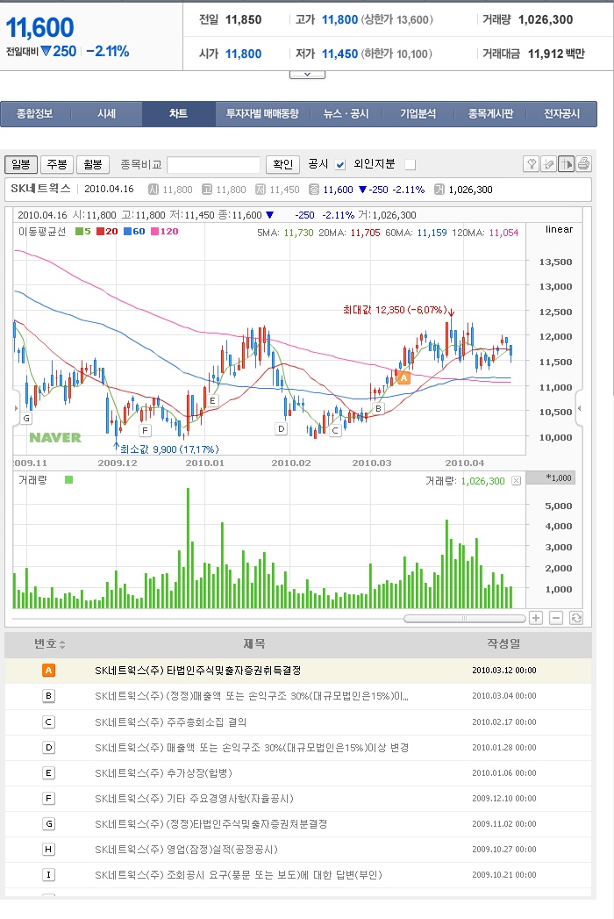Check the 외인지분 checkbox

pyautogui.click(x=411, y=165)
